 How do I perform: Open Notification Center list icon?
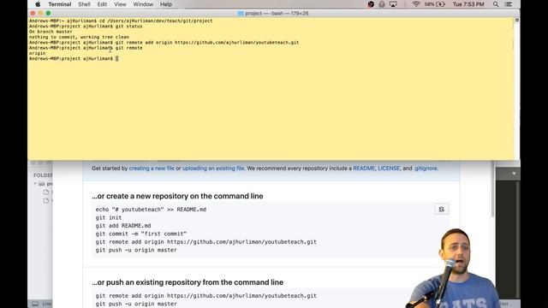[x=509, y=4]
